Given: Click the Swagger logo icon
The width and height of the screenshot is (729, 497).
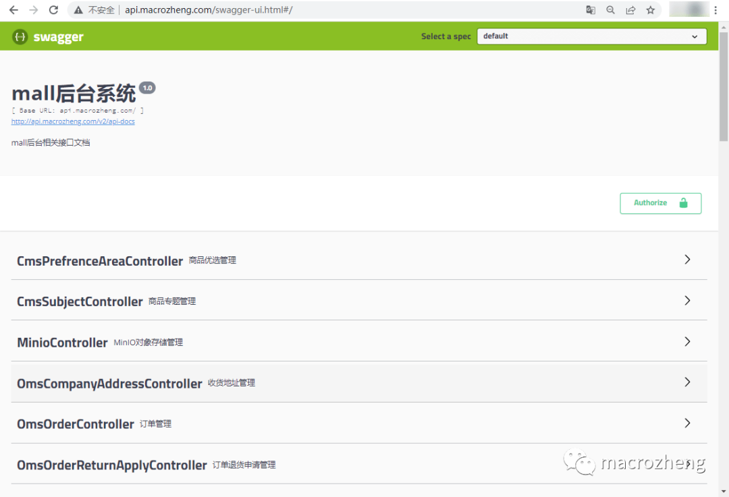Looking at the screenshot, I should 19,36.
